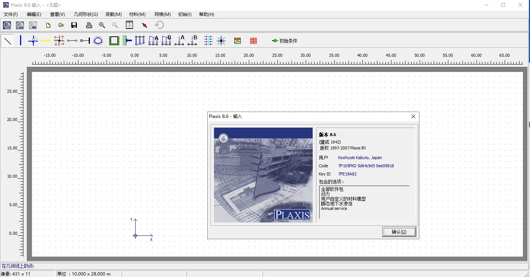Launch the Plaxis Output program icon
The image size is (530, 277).
pos(20,25)
